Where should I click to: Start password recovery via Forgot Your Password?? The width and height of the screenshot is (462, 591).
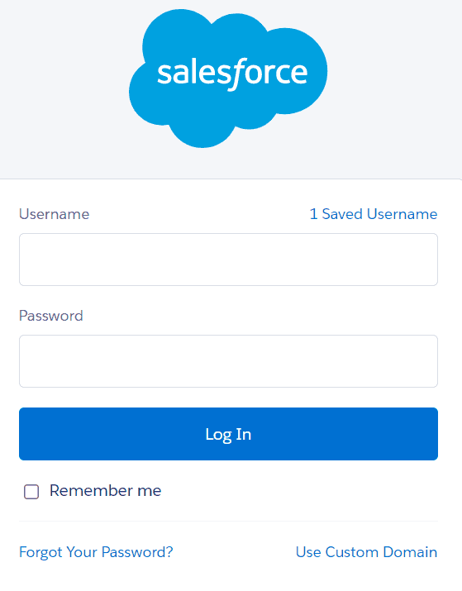[x=96, y=552]
